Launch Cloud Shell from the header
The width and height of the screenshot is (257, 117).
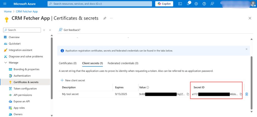coord(180,4)
